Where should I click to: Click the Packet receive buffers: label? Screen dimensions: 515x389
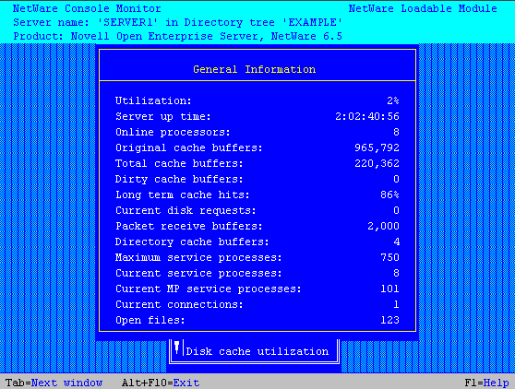[x=189, y=227]
